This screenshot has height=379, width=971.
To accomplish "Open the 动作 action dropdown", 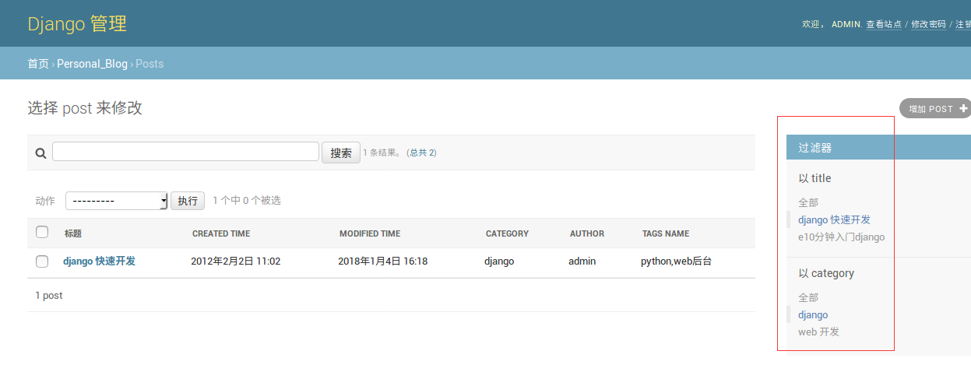I will pyautogui.click(x=117, y=201).
